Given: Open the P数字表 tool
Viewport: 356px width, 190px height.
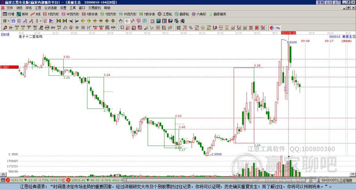Looking at the screenshot, I should coord(90,14).
